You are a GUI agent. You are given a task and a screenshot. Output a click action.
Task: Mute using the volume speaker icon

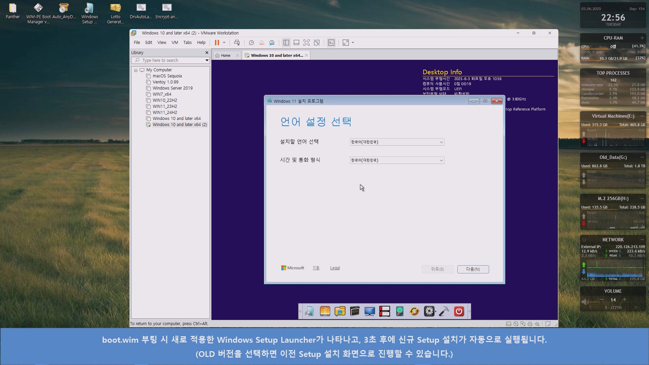pos(585,301)
